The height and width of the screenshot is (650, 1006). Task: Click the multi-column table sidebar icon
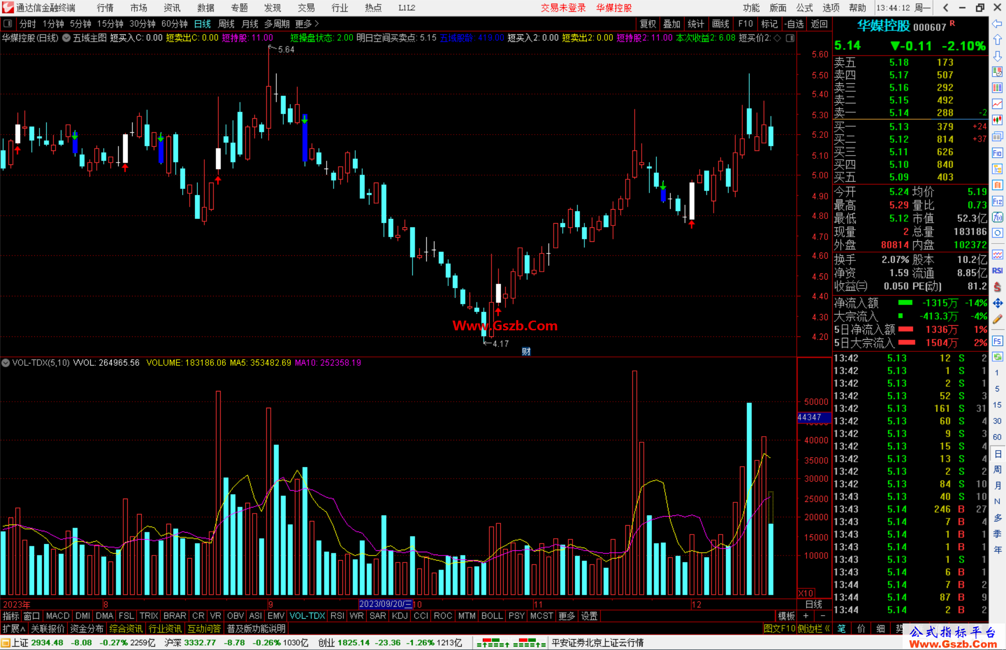click(x=997, y=88)
